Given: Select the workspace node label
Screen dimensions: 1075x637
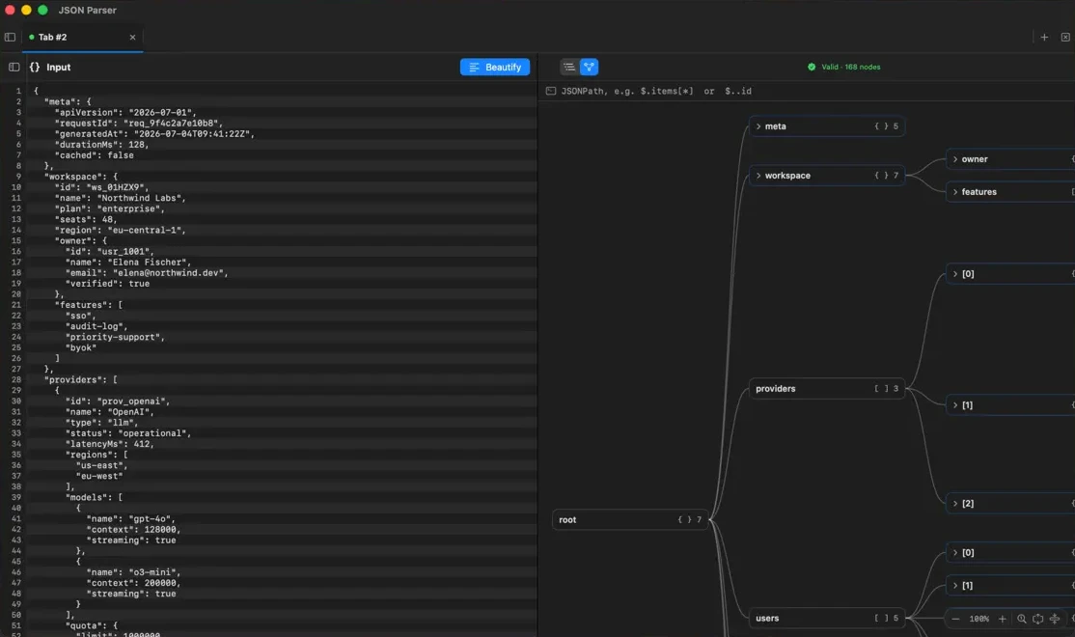Looking at the screenshot, I should [787, 177].
